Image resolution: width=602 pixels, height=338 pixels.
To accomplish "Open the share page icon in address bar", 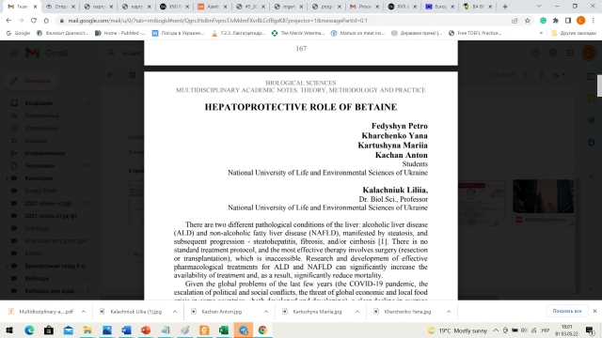I will (x=515, y=21).
